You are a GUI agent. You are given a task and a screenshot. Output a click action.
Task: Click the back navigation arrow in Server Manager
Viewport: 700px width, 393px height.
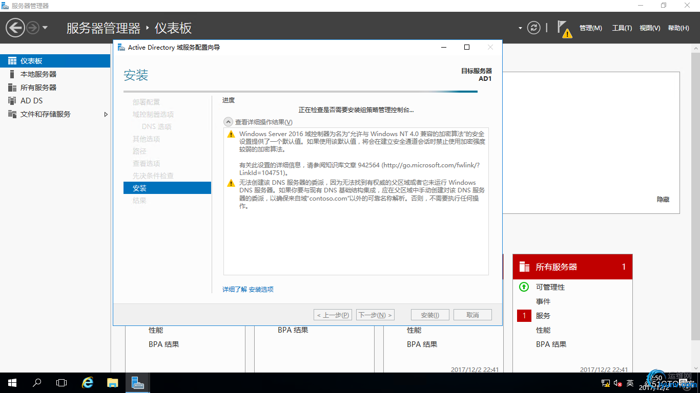point(15,27)
